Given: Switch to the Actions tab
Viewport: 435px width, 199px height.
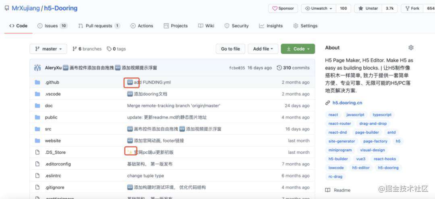Looking at the screenshot, I should coord(142,26).
